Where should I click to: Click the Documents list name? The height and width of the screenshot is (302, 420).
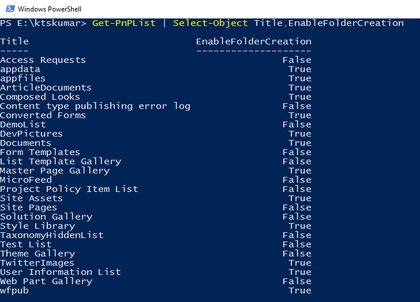coord(26,143)
